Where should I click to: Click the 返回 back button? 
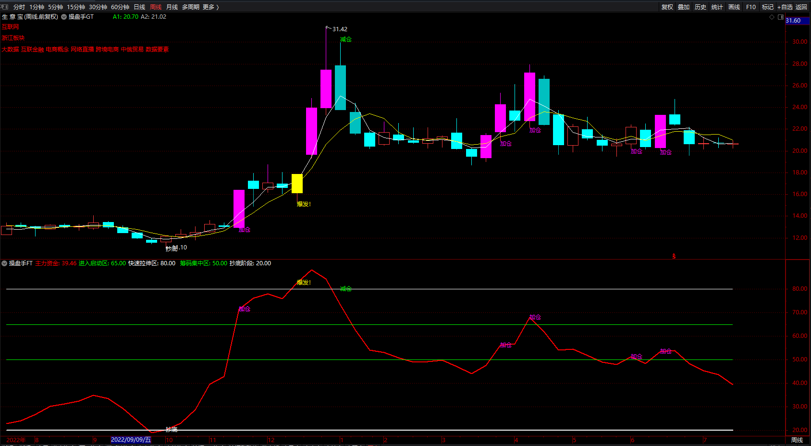(801, 7)
